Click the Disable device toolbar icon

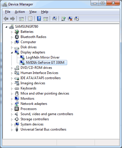pyautogui.click(x=77, y=19)
